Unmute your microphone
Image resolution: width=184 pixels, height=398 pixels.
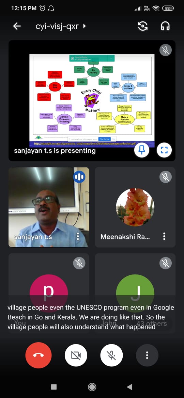tap(111, 355)
